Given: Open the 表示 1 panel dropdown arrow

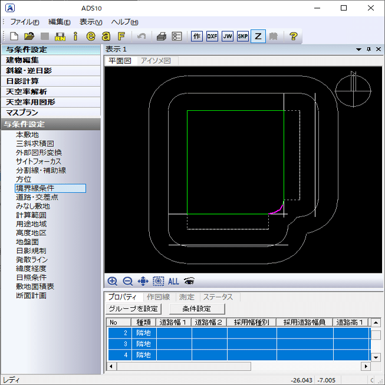Looking at the screenshot, I should point(358,50).
